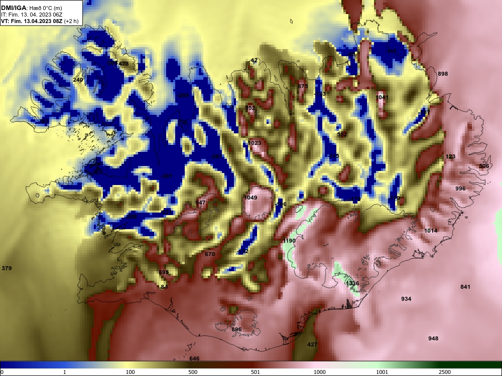Click the map value '-187'
This screenshot has width=502, height=376.
click(x=425, y=112)
